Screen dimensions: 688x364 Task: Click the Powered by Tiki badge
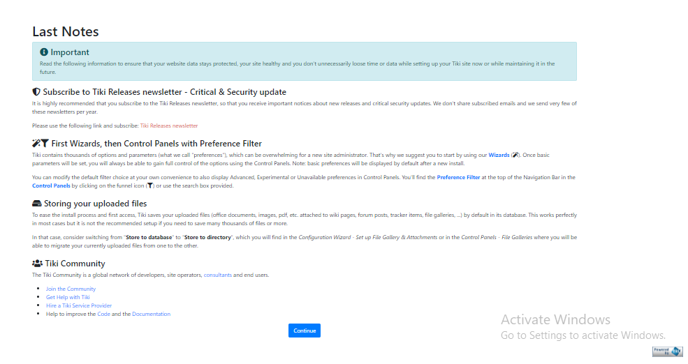click(667, 351)
